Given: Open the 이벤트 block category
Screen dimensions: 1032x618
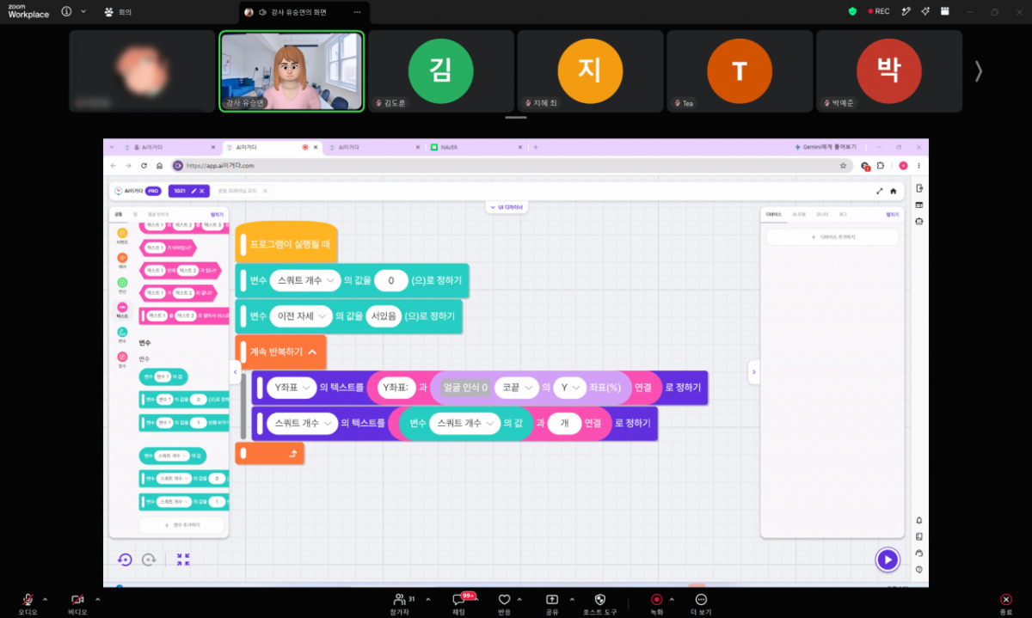Looking at the screenshot, I should 122,235.
